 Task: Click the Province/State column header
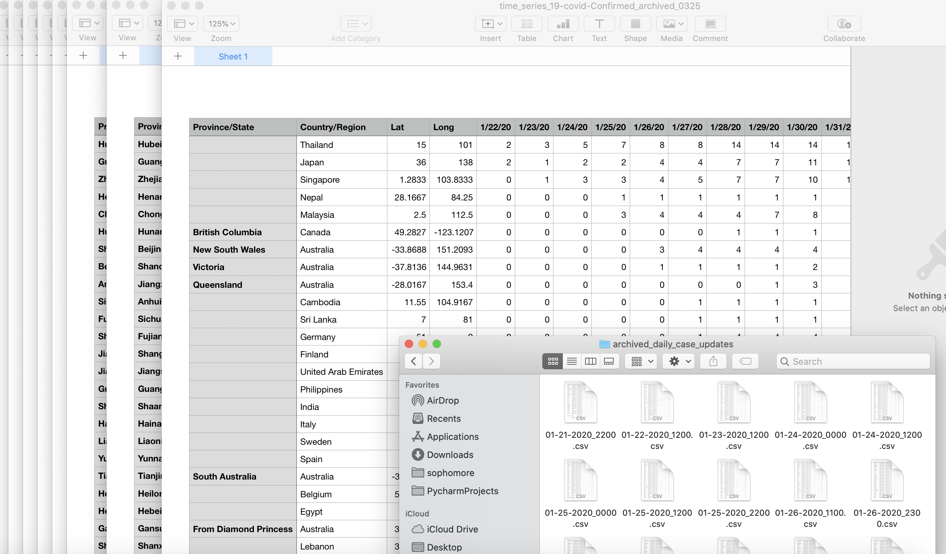click(242, 127)
